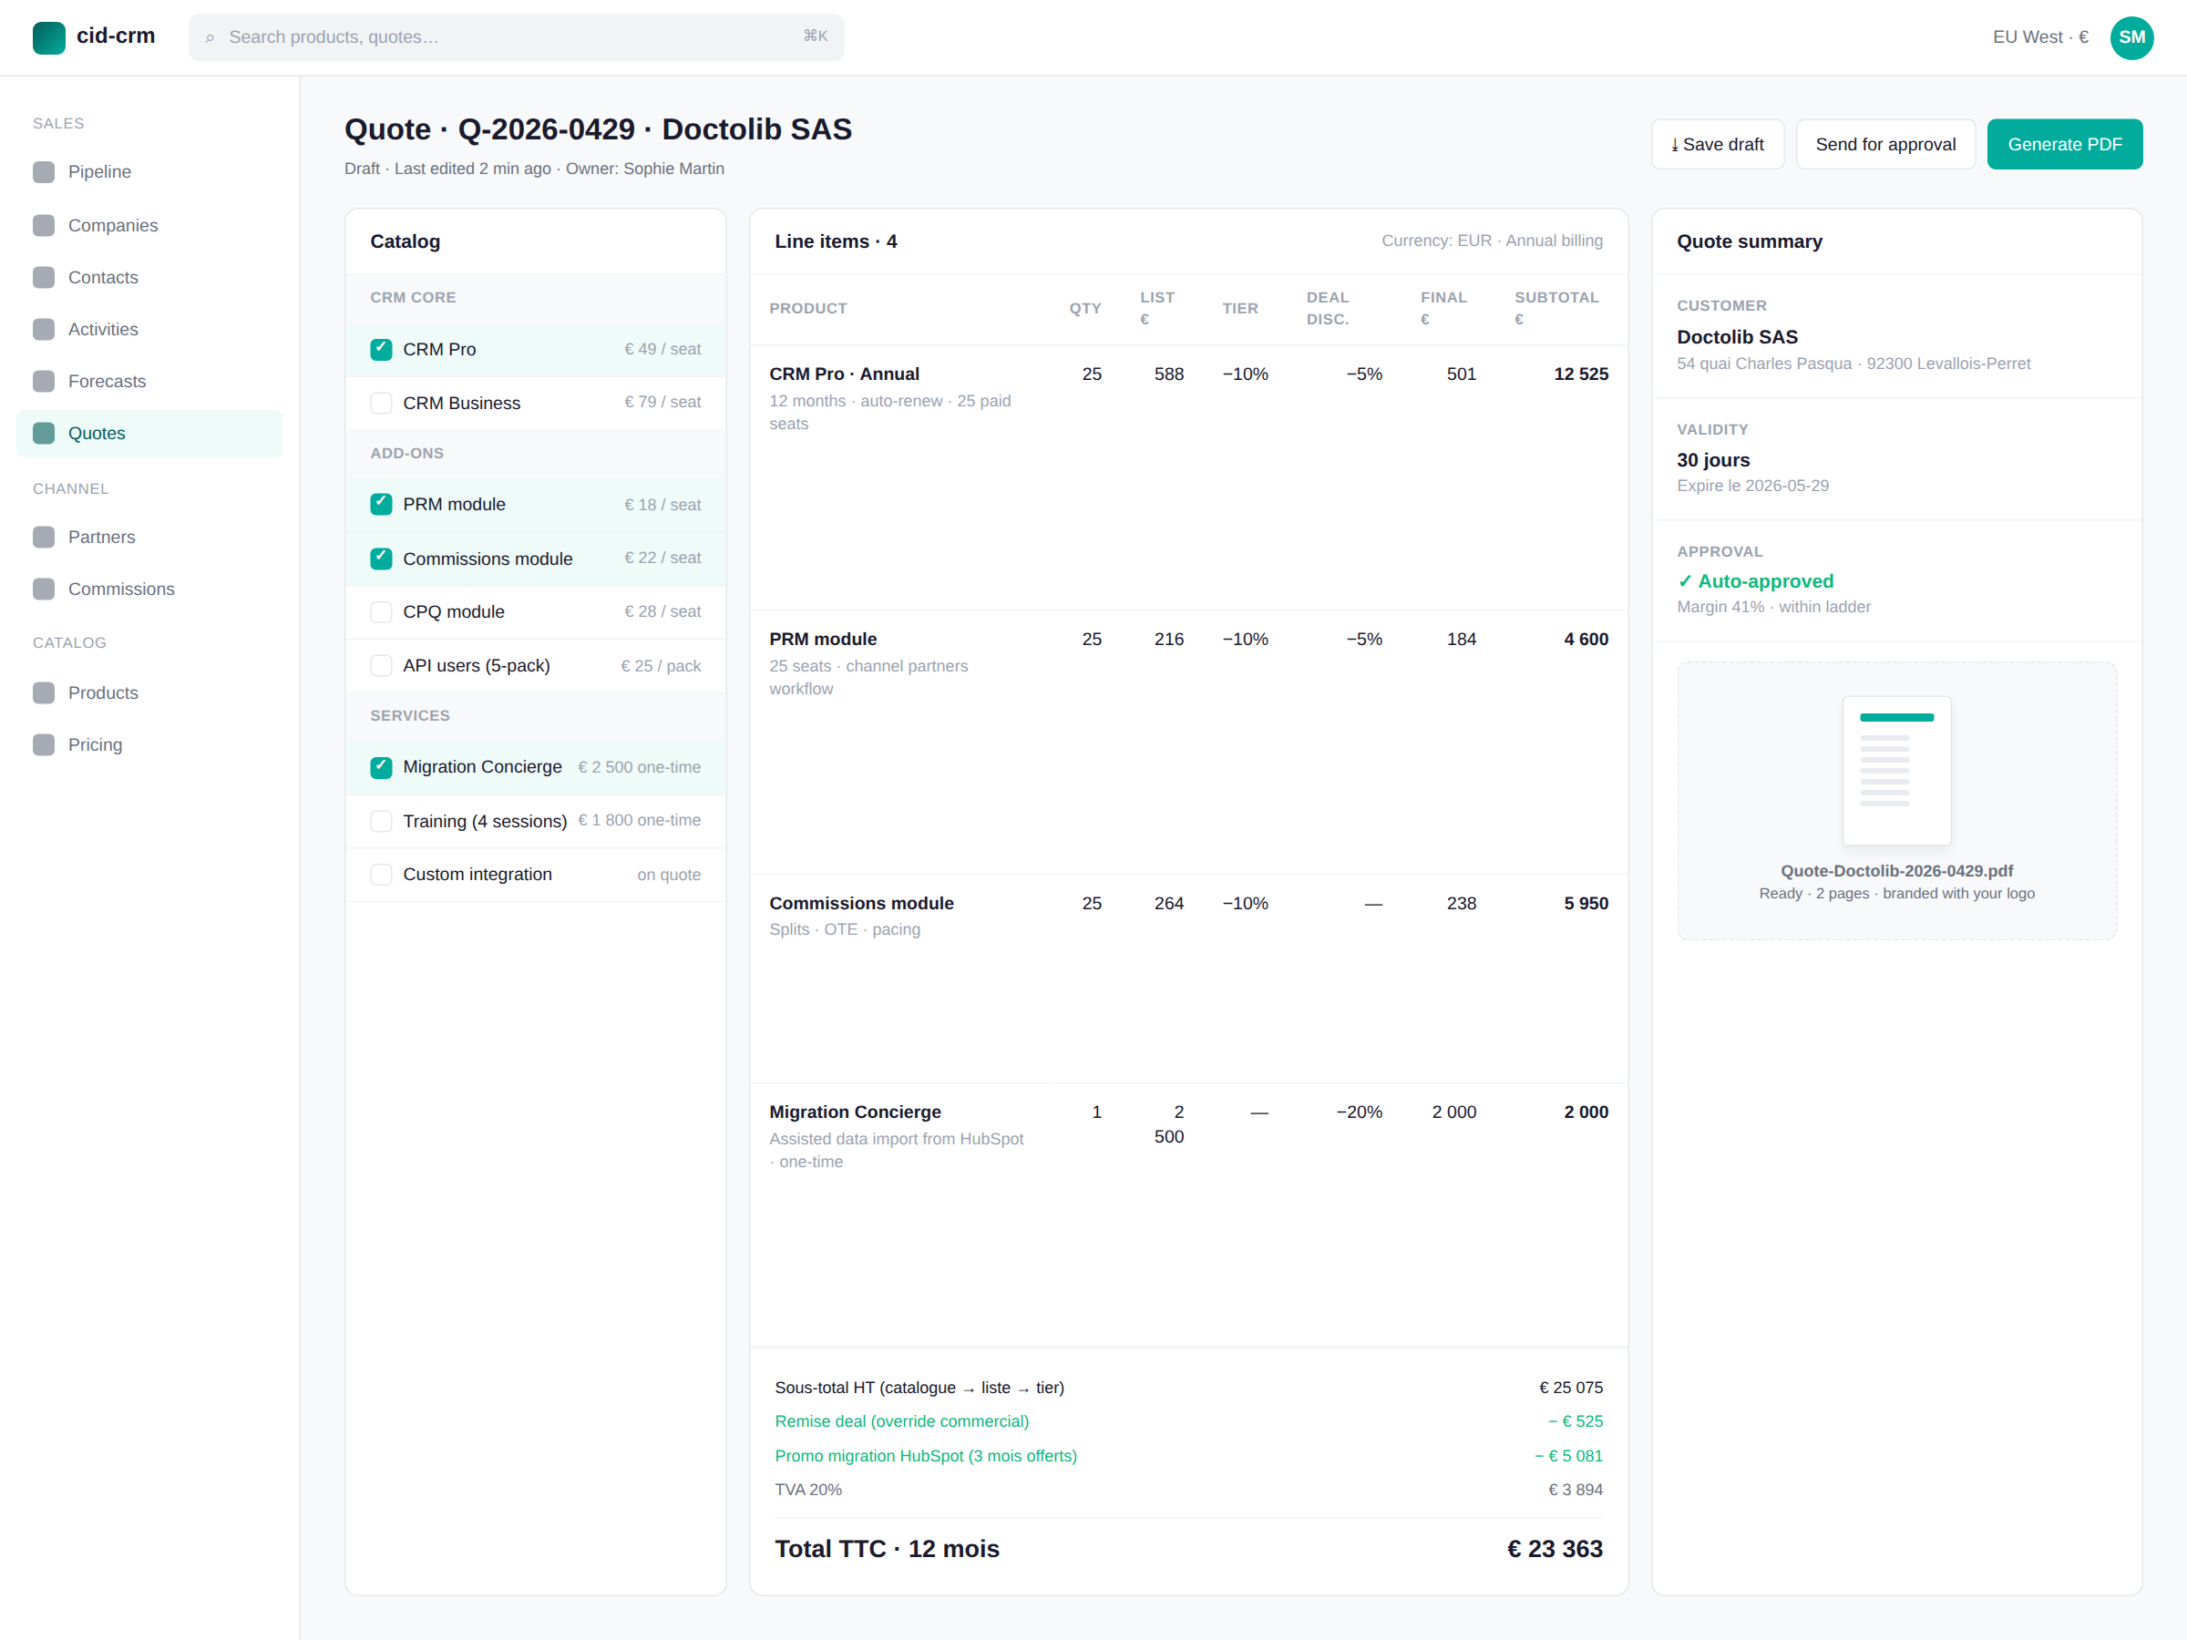Click 30 jours validity value
The image size is (2187, 1640).
pyautogui.click(x=1712, y=460)
